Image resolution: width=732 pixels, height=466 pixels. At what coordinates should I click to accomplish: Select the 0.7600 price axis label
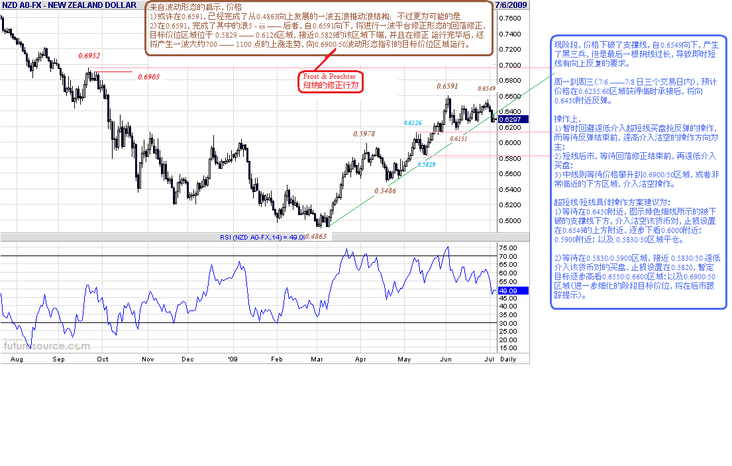coord(510,18)
